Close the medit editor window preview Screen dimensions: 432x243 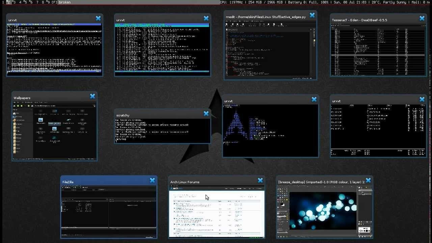tap(312, 15)
